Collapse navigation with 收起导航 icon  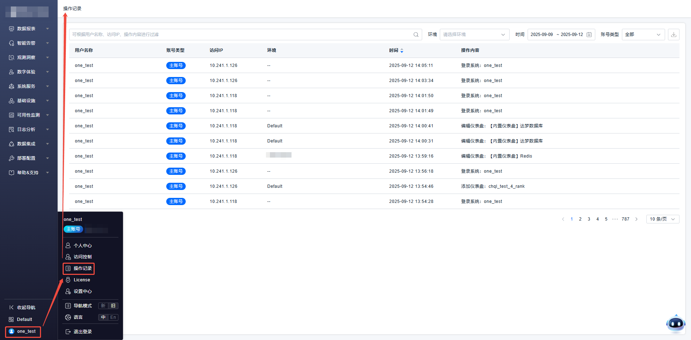[x=12, y=307]
